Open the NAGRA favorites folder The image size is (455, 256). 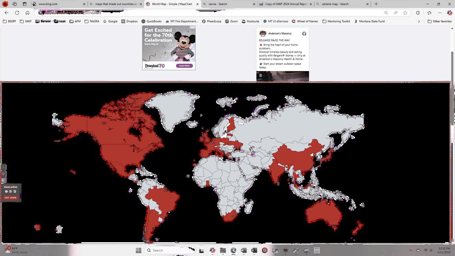point(92,21)
